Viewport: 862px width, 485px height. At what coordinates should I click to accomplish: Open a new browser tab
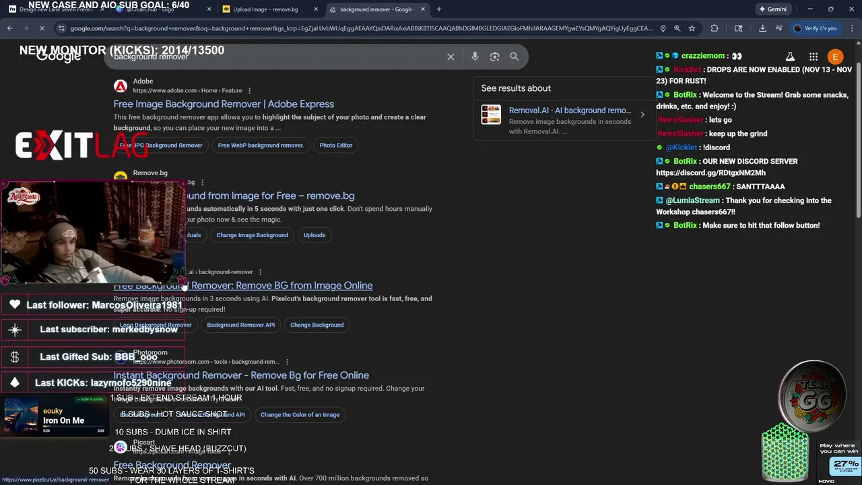click(439, 9)
